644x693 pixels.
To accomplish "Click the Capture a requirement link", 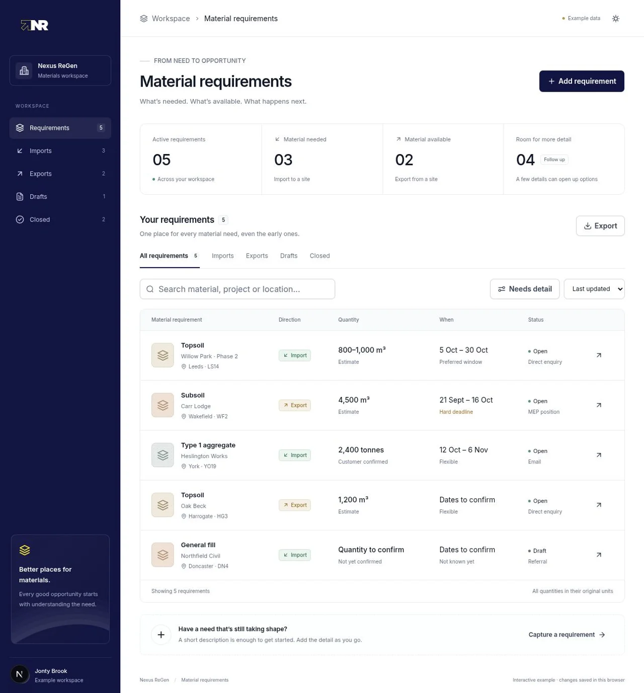I will click(x=567, y=635).
